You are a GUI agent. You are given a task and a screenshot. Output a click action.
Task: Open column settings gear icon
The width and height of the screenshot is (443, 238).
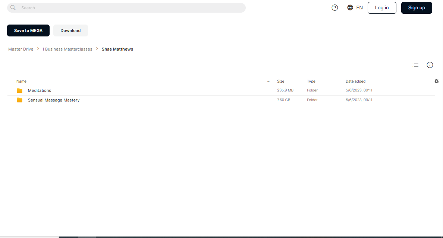click(437, 81)
